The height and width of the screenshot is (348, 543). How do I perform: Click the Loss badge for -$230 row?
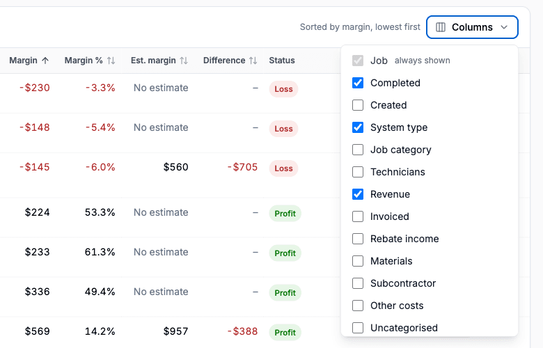(283, 89)
